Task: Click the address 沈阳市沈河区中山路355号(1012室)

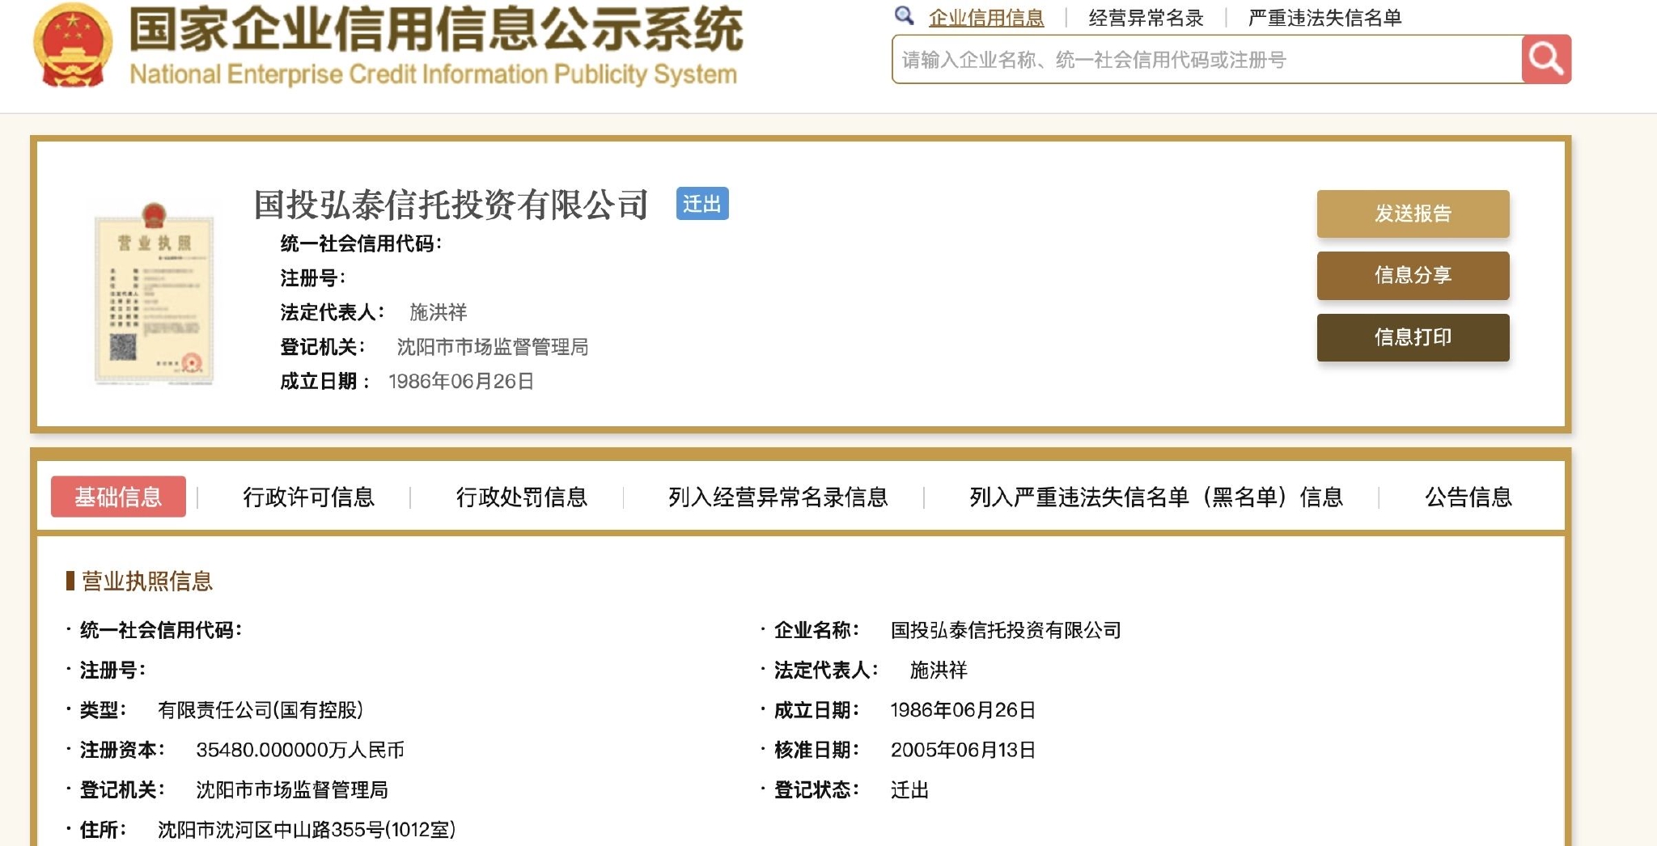Action: coord(307,829)
